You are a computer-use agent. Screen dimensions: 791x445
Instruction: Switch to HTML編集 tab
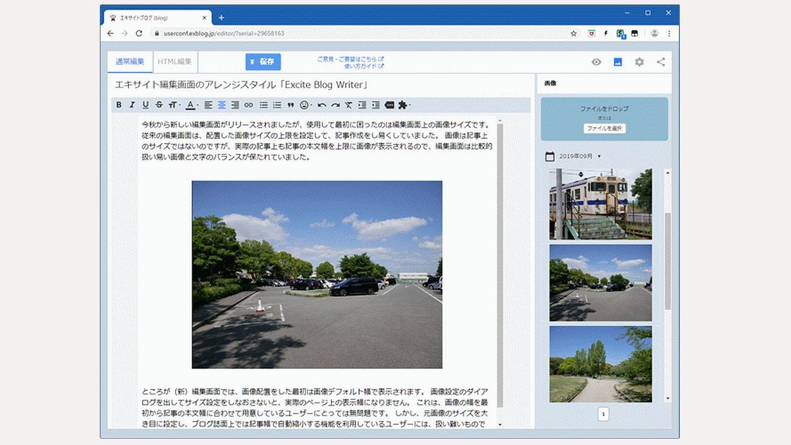point(175,62)
